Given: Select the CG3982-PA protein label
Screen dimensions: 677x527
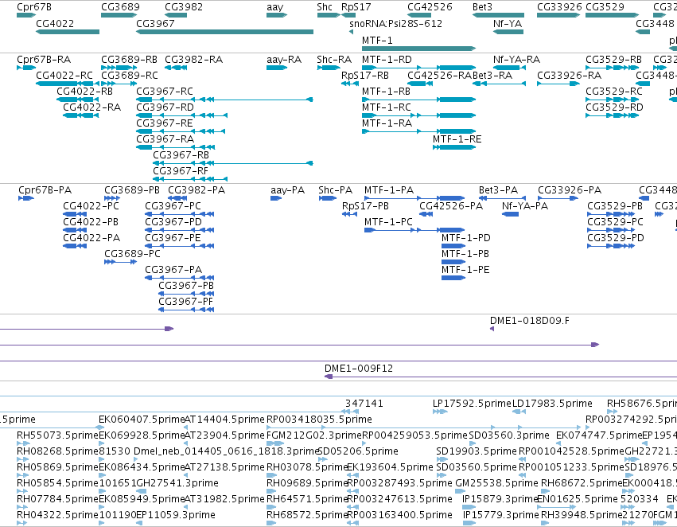Looking at the screenshot, I should tap(196, 190).
